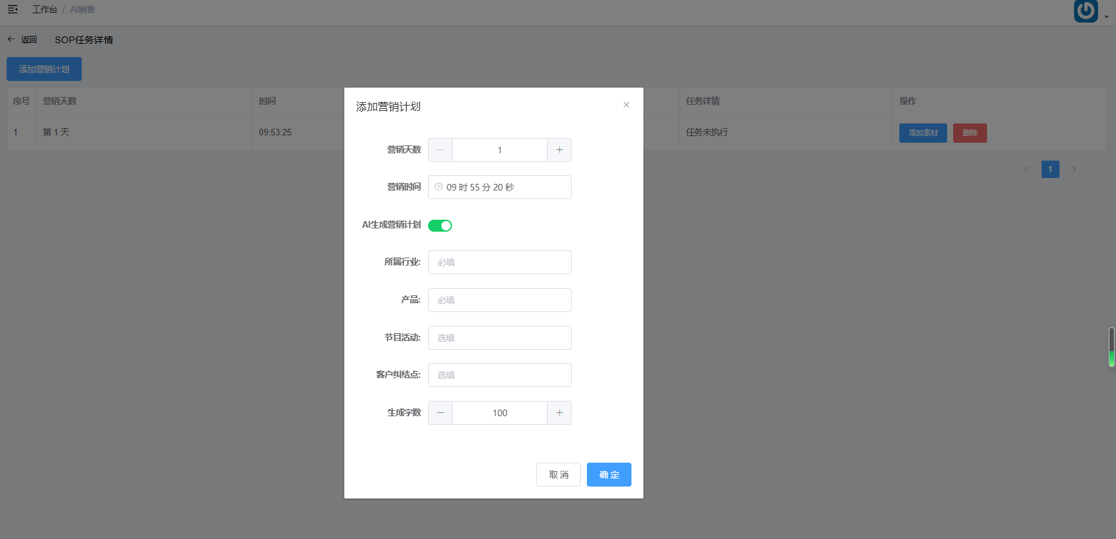The height and width of the screenshot is (539, 1116).
Task: Toggle the AI生成营销计划 switch
Action: click(440, 226)
